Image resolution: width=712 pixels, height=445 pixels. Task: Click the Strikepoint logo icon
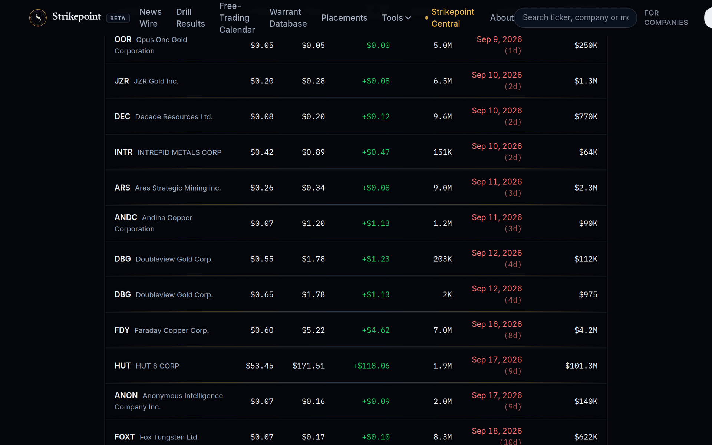38,17
